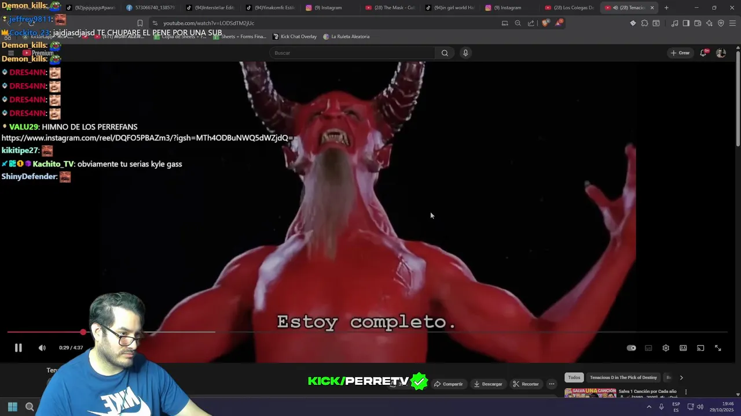
Task: Open options menu for 'Salva 1 Canción' video
Action: pyautogui.click(x=686, y=392)
